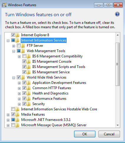Screen dimensions: 125x143
Task: Click the folder icon beside Performance Features
Action: point(28,99)
